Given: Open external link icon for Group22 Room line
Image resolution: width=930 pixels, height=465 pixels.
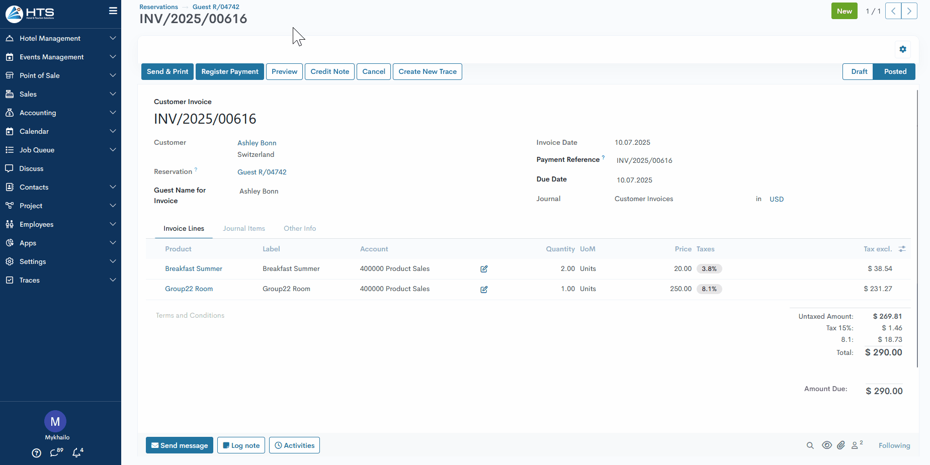Looking at the screenshot, I should pyautogui.click(x=484, y=290).
